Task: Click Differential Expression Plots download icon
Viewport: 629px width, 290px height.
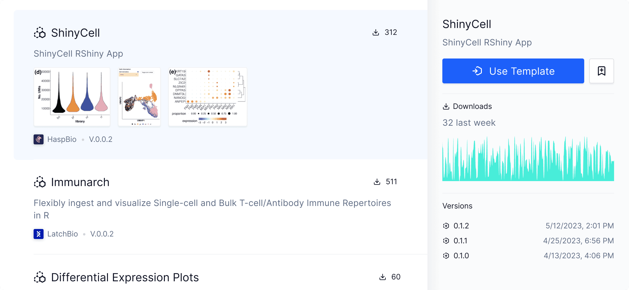Action: 383,277
